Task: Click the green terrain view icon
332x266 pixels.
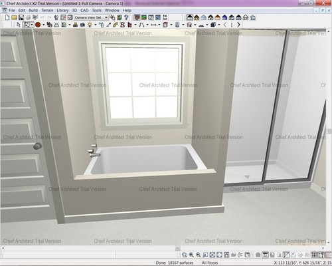Action: pyautogui.click(x=144, y=17)
